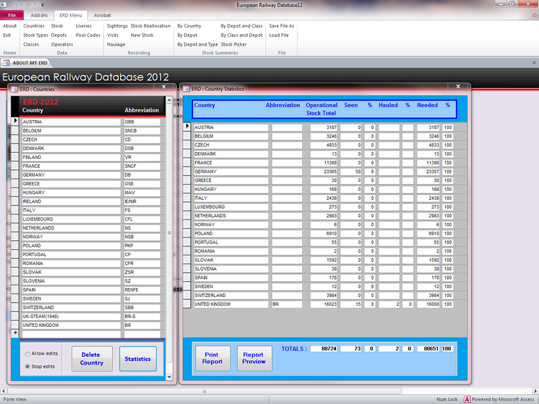Open Pool Codes in the ribbon
The width and height of the screenshot is (539, 404).
click(88, 35)
